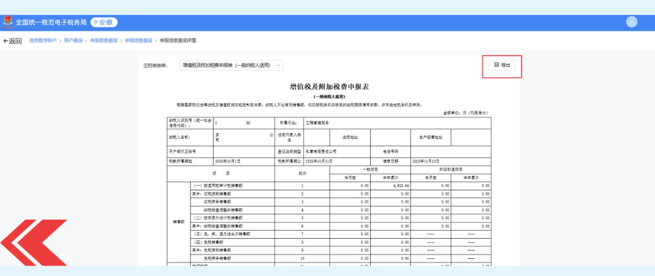Viewport: 655px width, 276px height.
Task: Select the period start date "2025年10月1日"
Action: click(x=228, y=161)
